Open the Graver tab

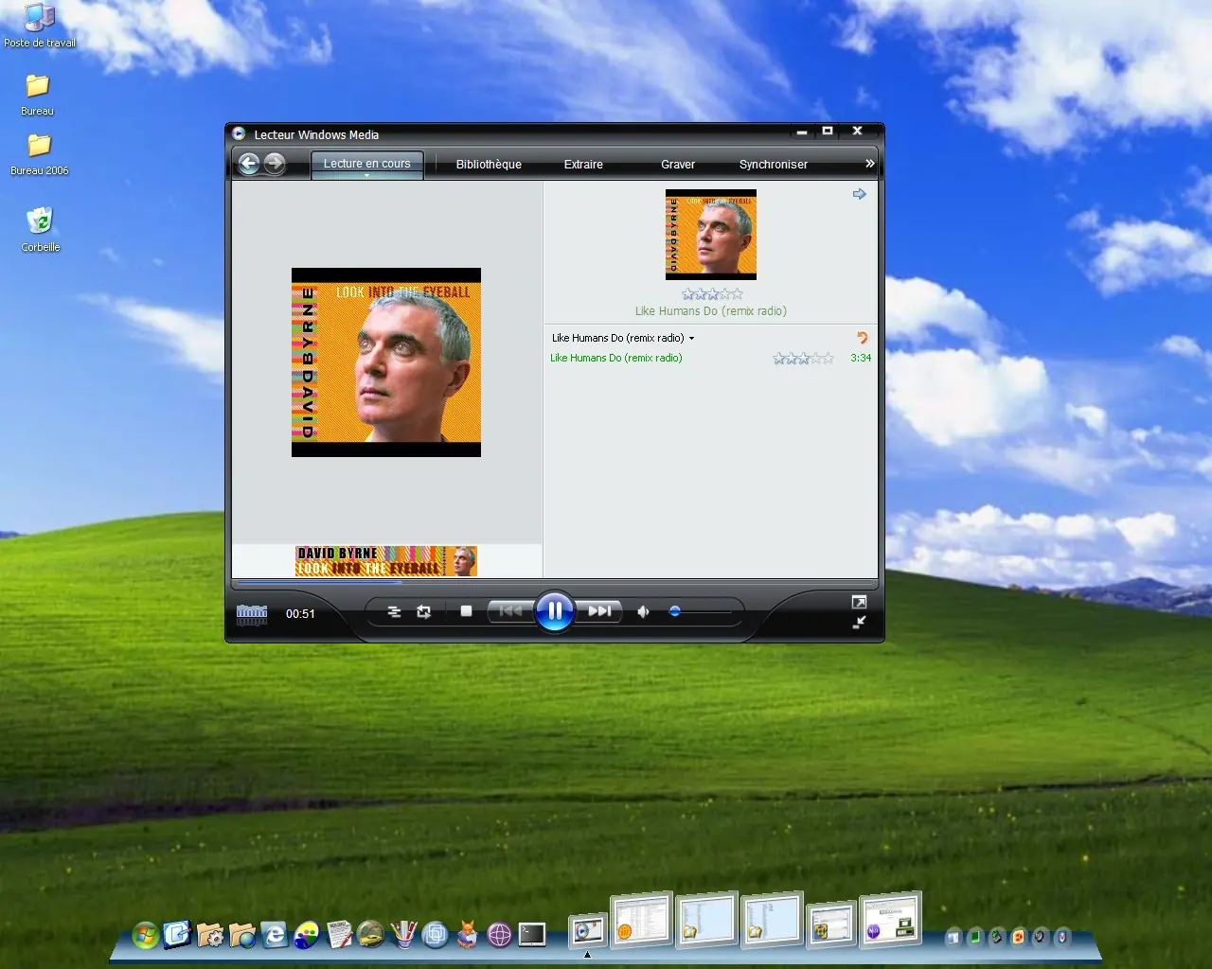coord(678,165)
